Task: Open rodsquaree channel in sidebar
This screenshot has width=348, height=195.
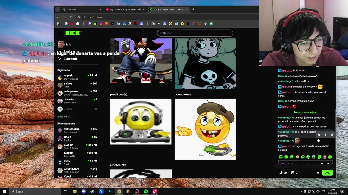Action: click(x=77, y=93)
